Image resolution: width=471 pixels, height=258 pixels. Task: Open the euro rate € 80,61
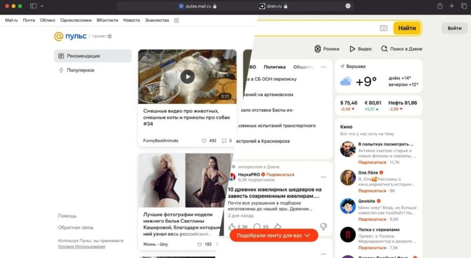(373, 105)
